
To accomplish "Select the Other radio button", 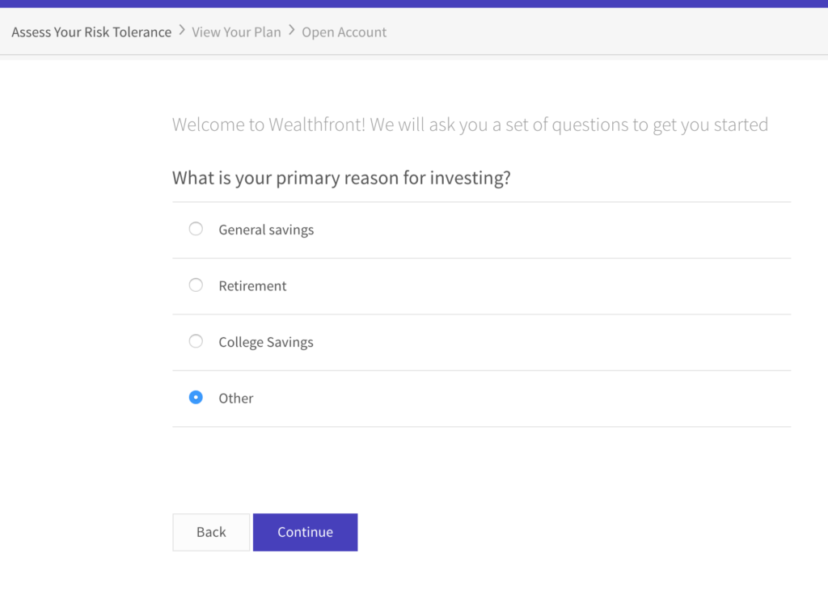I will click(196, 397).
